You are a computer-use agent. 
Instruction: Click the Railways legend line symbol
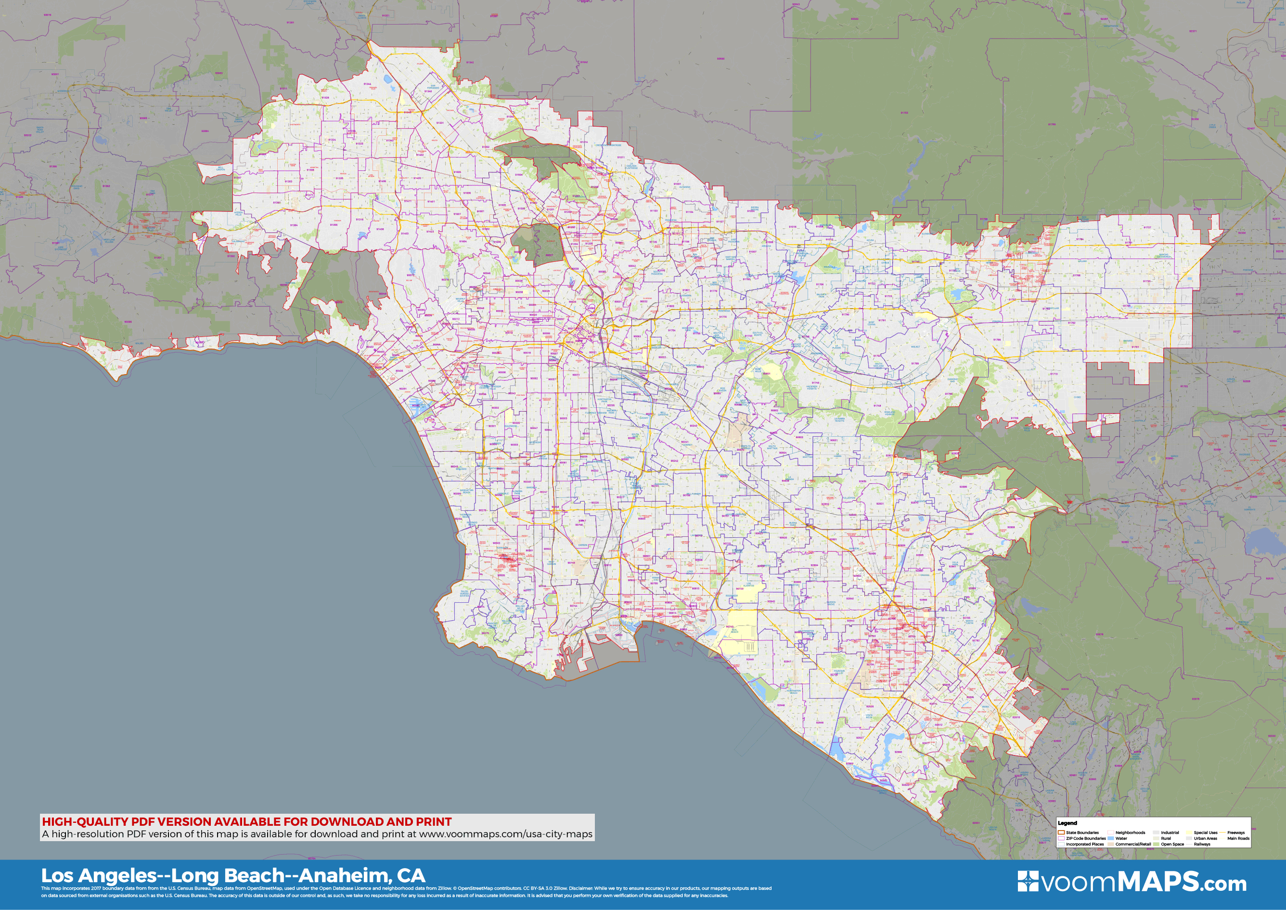1189,845
